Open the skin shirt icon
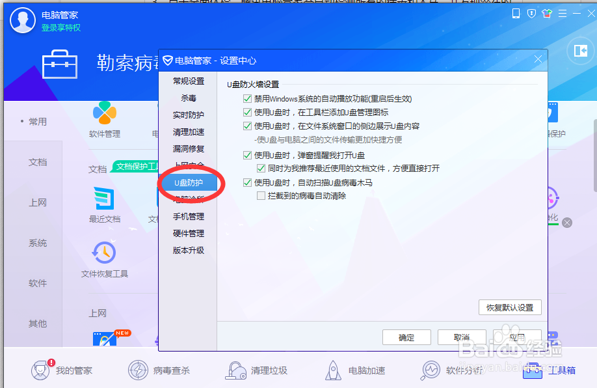The height and width of the screenshot is (388, 597). tap(547, 14)
